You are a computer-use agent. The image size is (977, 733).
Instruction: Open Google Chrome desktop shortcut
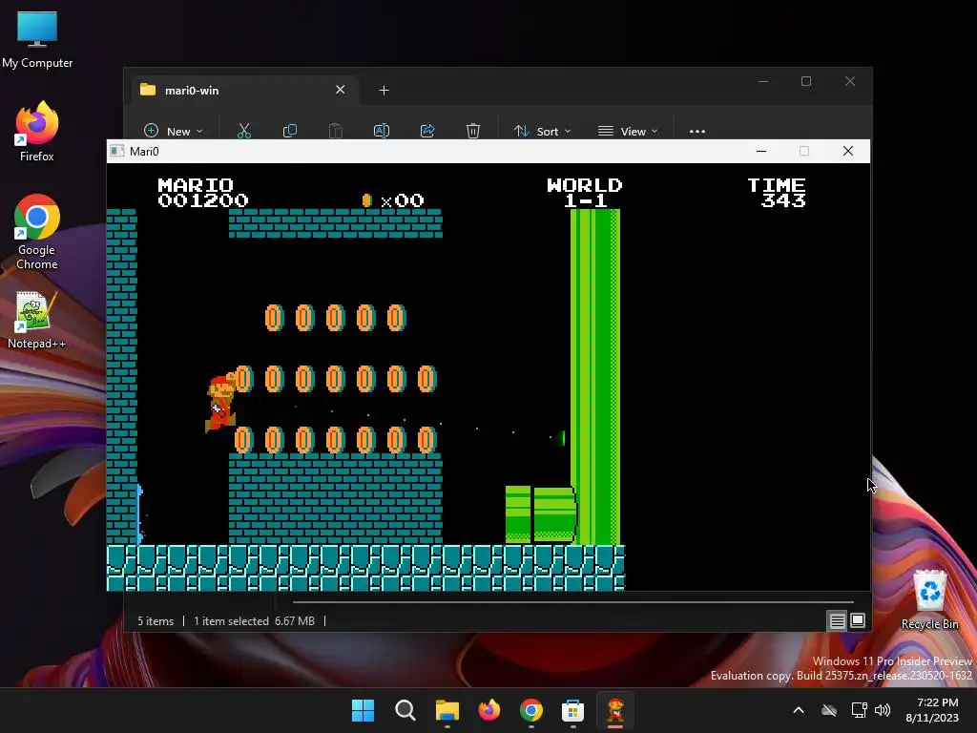[37, 232]
